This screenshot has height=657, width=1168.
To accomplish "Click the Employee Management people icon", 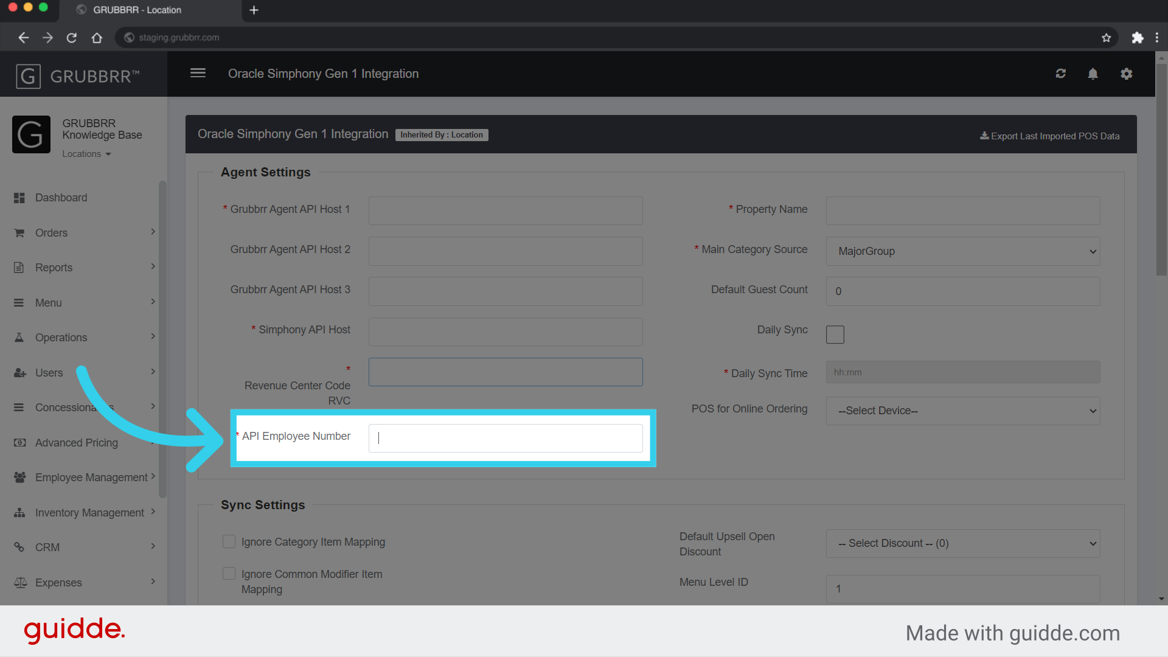I will [x=19, y=478].
